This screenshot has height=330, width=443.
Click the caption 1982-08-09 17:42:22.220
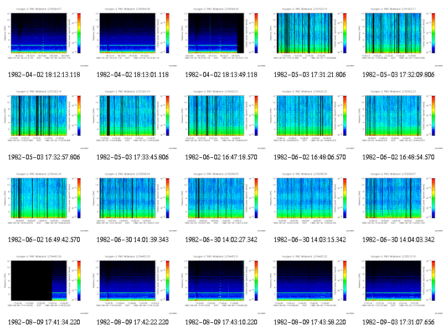[133, 322]
